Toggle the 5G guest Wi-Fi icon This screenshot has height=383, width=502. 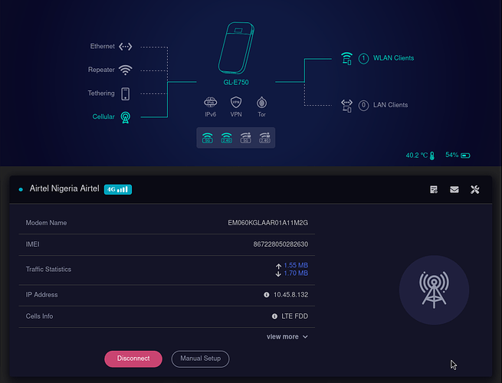pyautogui.click(x=245, y=138)
